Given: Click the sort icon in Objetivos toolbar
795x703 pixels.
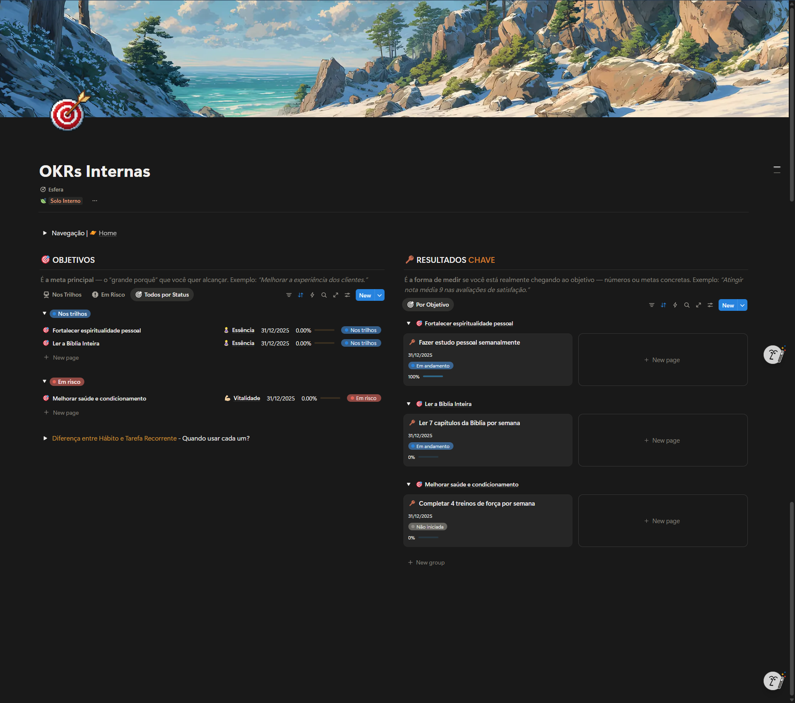Looking at the screenshot, I should [x=301, y=295].
